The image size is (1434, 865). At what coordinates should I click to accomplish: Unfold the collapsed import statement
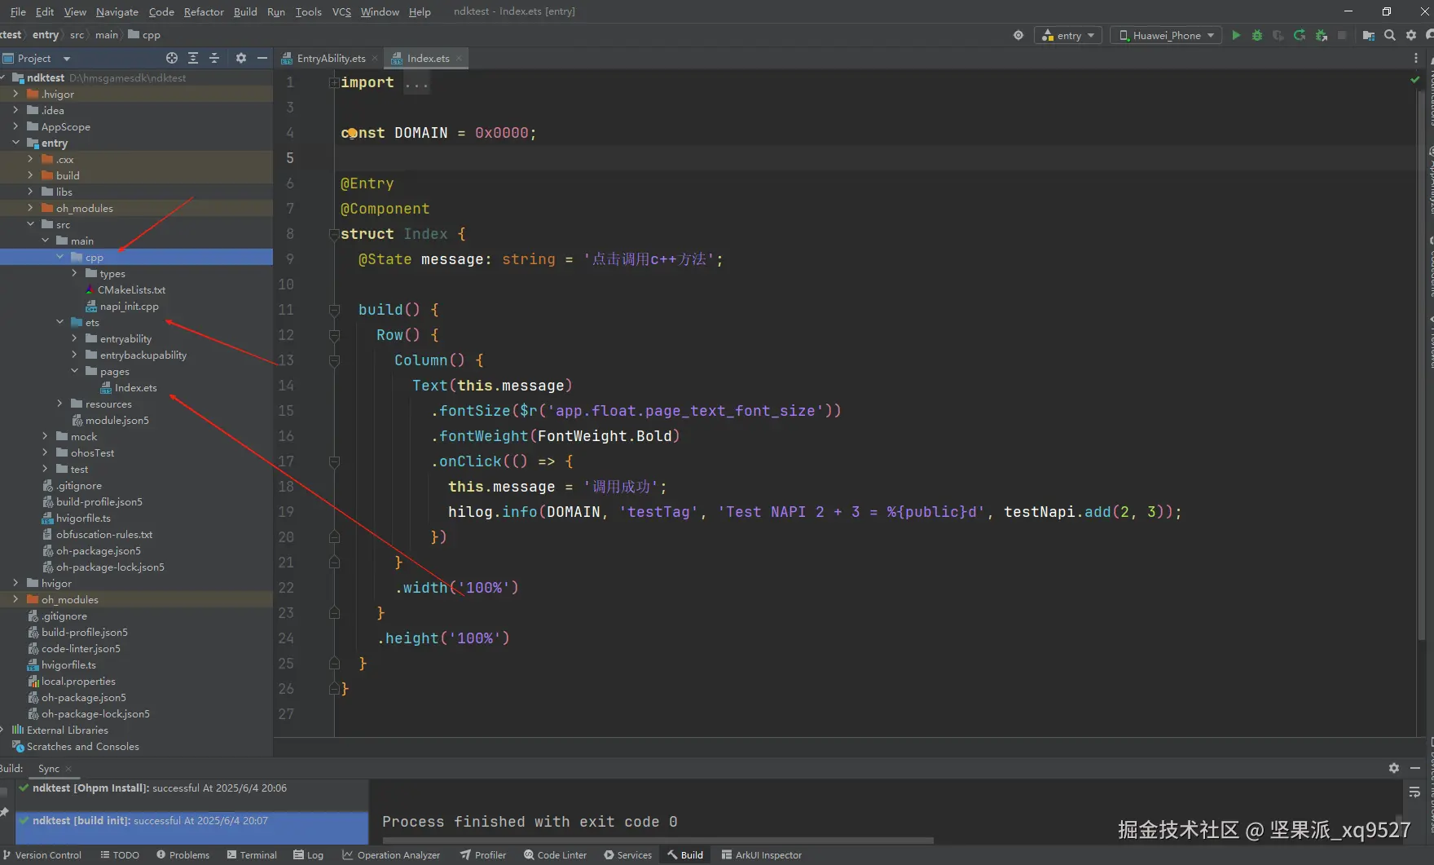[x=333, y=82]
